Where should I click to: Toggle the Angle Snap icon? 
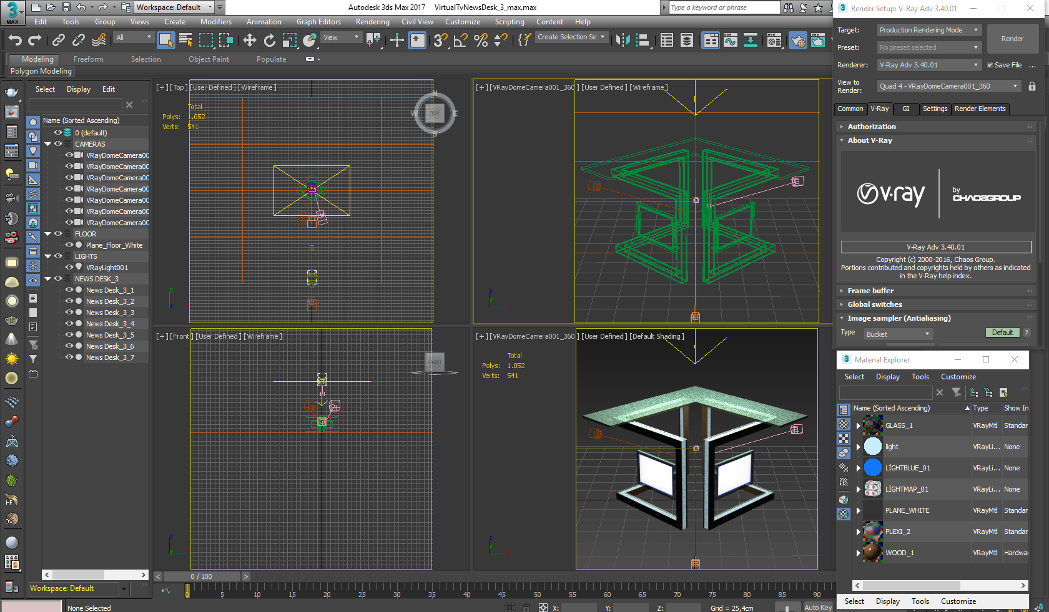pos(461,41)
